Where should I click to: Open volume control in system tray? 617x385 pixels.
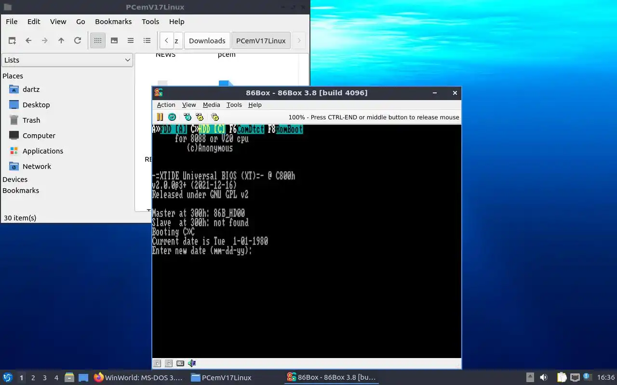pyautogui.click(x=544, y=378)
